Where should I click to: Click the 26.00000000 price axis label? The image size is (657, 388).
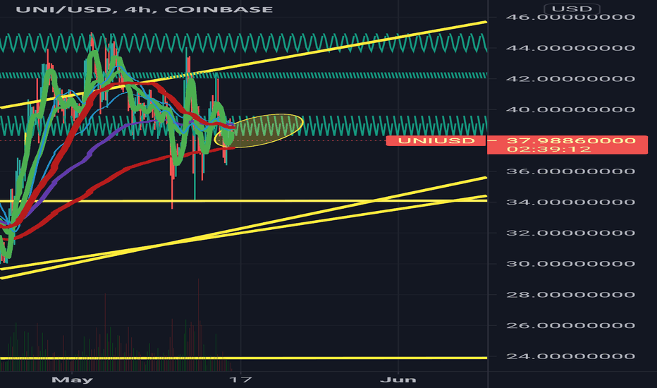(570, 325)
